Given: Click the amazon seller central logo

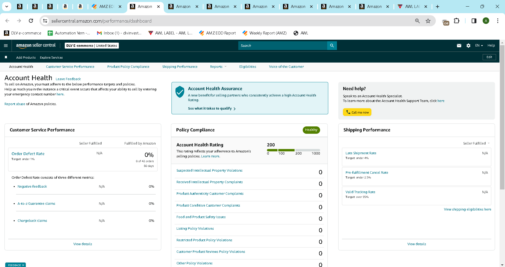Looking at the screenshot, I should pyautogui.click(x=36, y=45).
